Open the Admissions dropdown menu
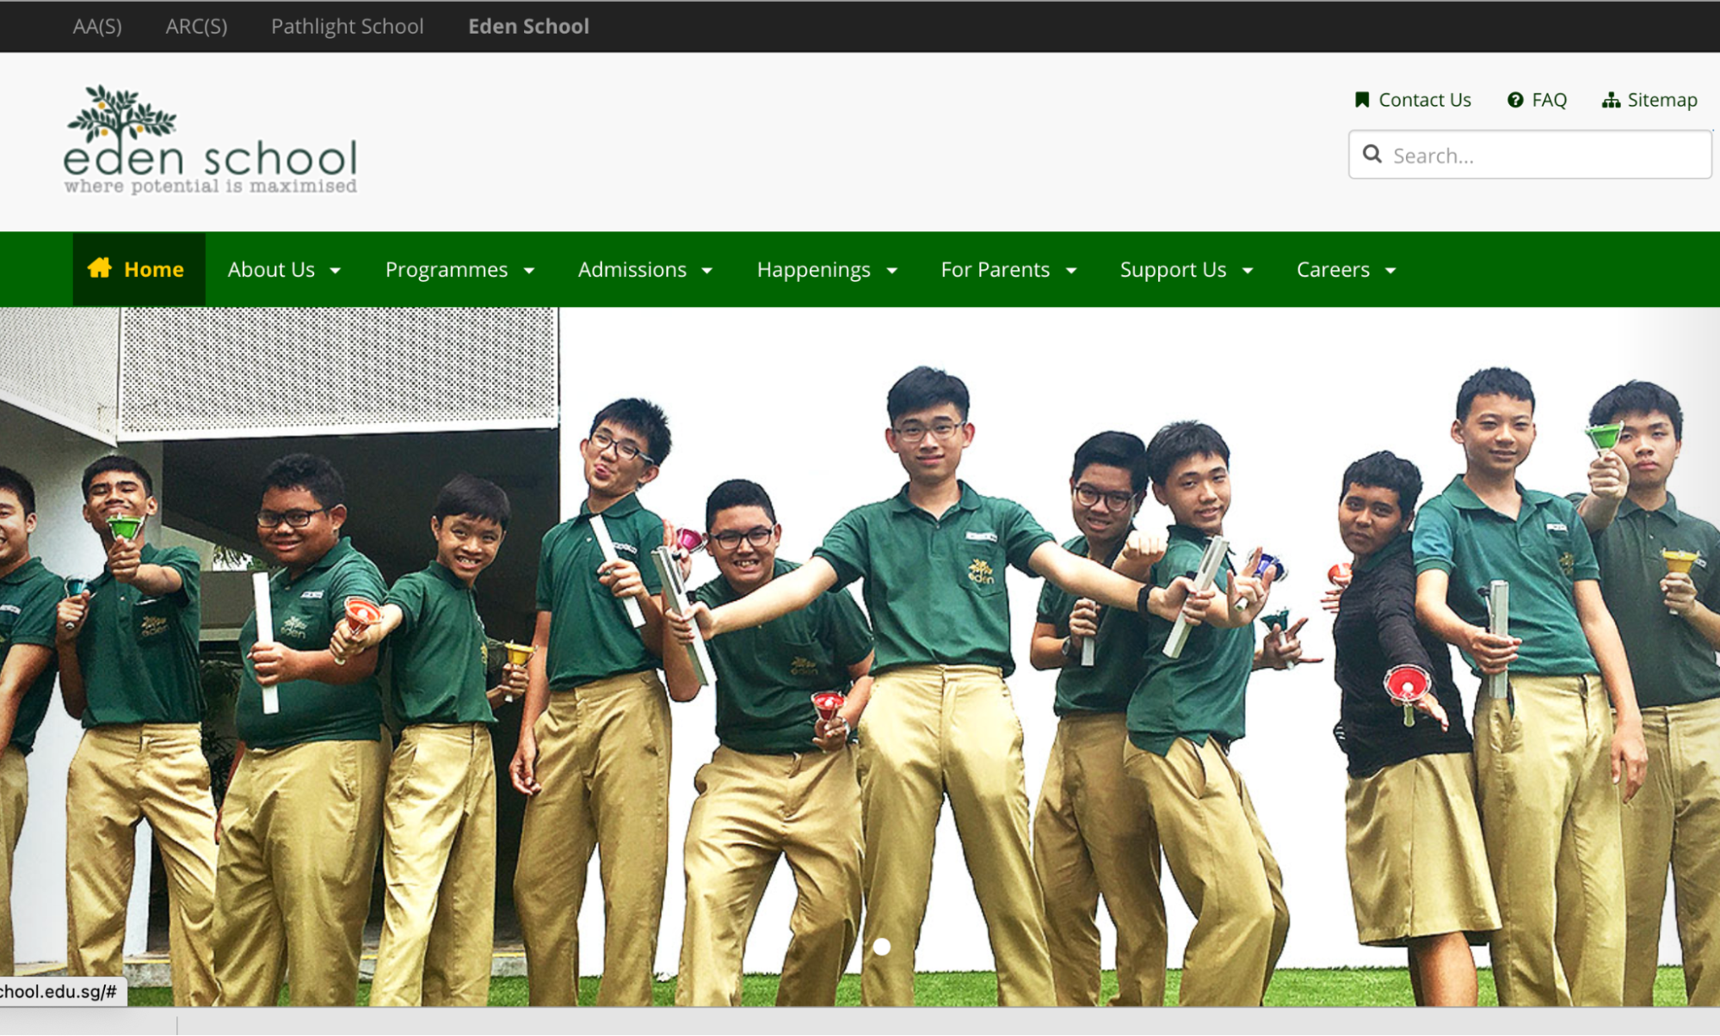This screenshot has width=1720, height=1036. (x=645, y=270)
